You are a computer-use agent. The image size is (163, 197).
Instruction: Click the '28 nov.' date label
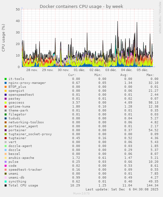point(32,70)
